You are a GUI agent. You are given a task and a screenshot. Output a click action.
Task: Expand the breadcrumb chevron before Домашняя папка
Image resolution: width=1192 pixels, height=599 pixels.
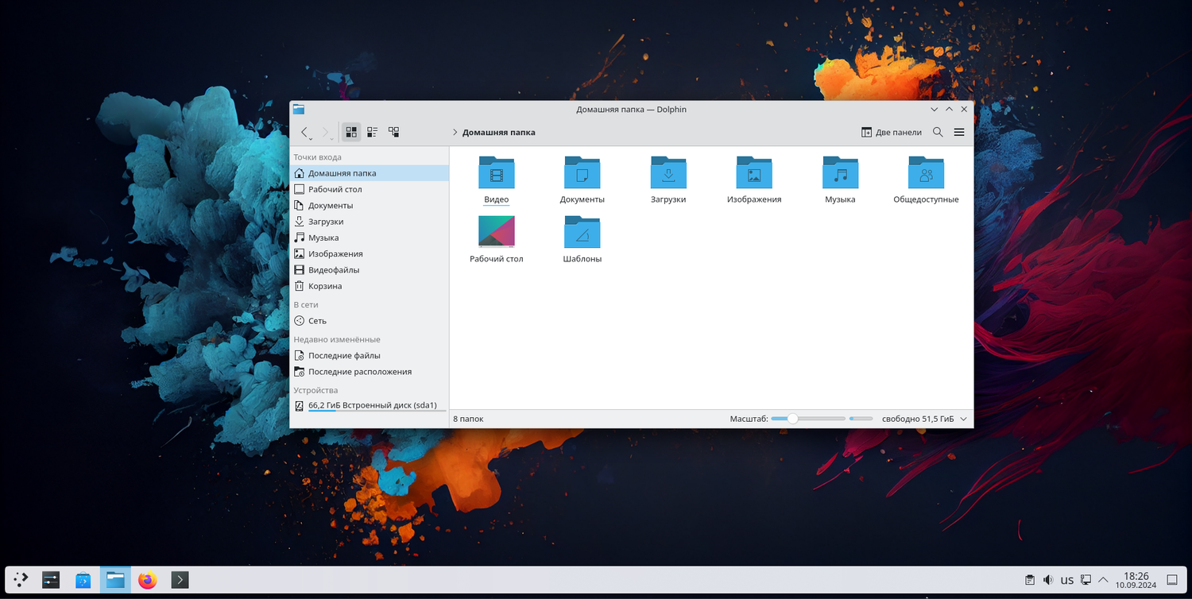455,132
